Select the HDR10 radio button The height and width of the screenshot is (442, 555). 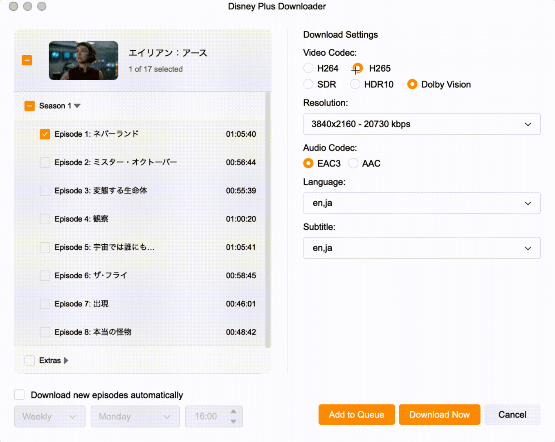coord(355,84)
